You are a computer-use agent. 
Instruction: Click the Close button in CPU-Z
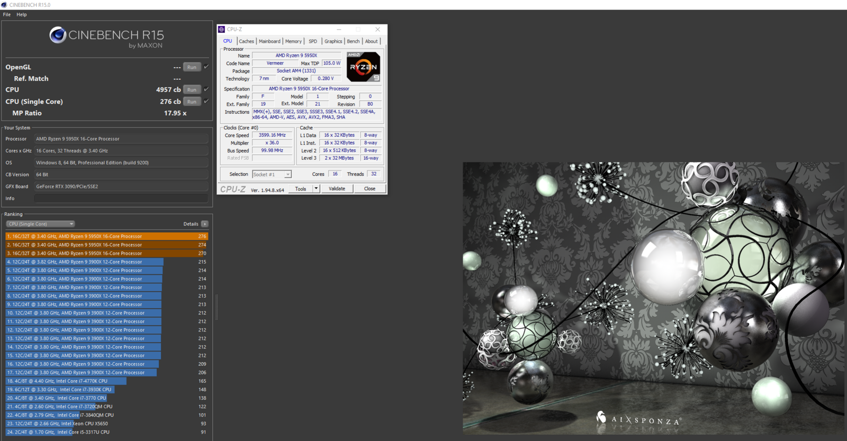coord(370,188)
